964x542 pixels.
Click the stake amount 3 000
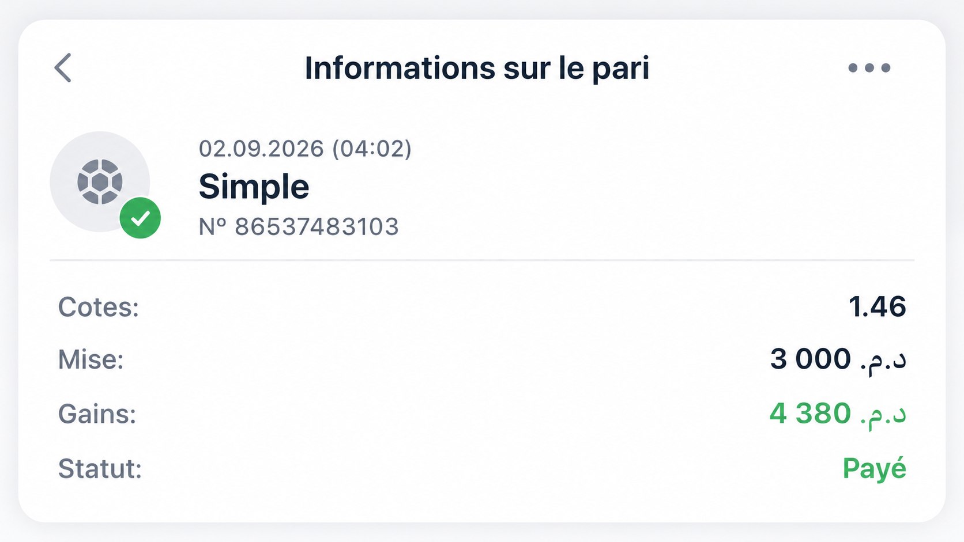pos(810,359)
